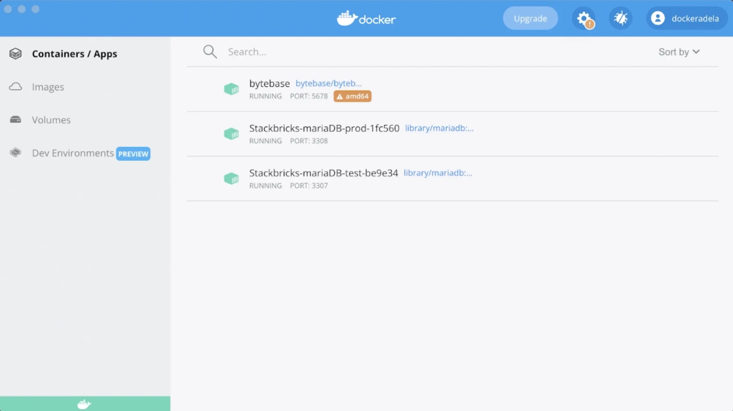733x411 pixels.
Task: Click the user avatar icon for dockeradela
Action: point(658,18)
